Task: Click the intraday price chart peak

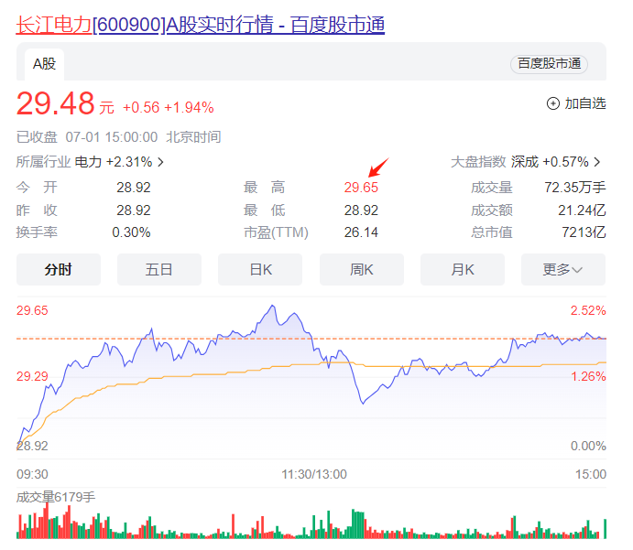Action: [273, 306]
